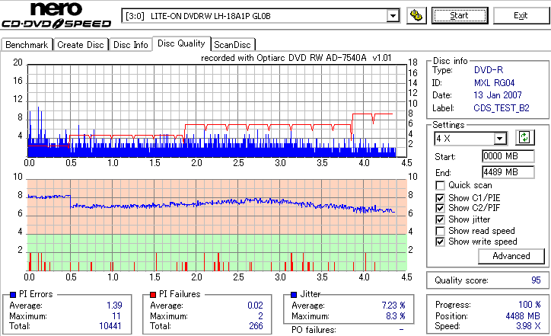Click the End position field 4489 MB

(x=508, y=172)
